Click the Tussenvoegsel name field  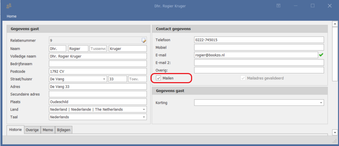pos(98,49)
